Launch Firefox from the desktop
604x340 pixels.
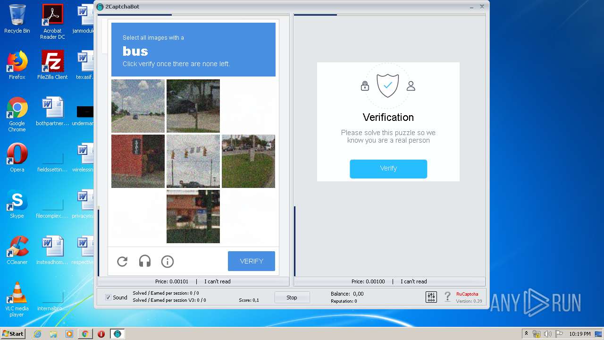[17, 65]
